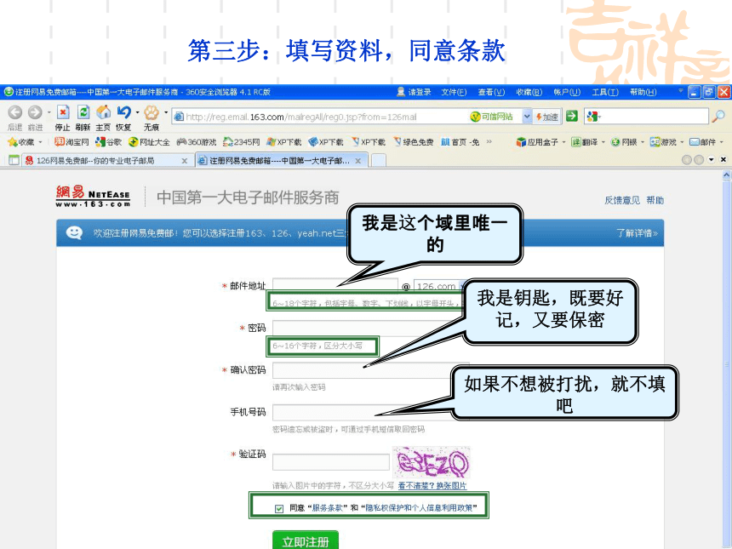Viewport: 732px width, 549px height.
Task: Open the 收藏(B) menu
Action: click(529, 92)
